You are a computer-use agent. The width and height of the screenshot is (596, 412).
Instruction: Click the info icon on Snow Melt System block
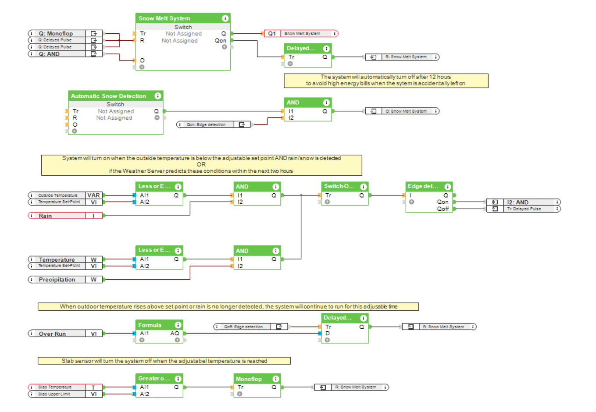pos(225,18)
